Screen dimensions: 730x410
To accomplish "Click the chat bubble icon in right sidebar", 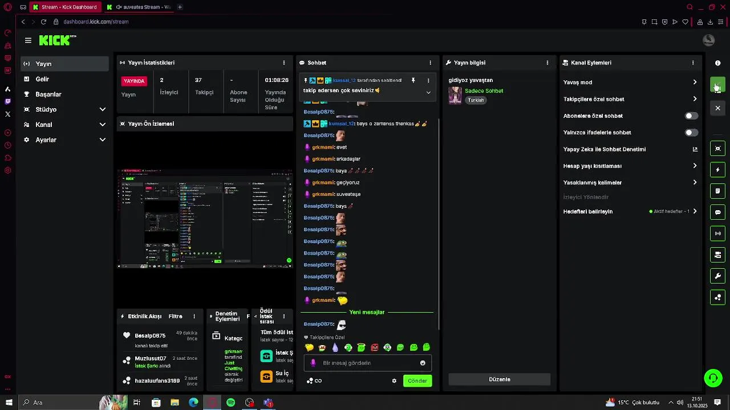I will coord(718,212).
